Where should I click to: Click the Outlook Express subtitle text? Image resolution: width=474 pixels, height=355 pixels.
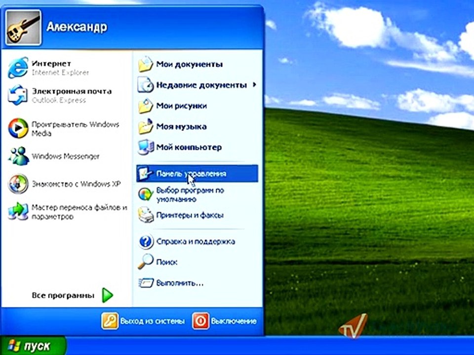tap(59, 100)
